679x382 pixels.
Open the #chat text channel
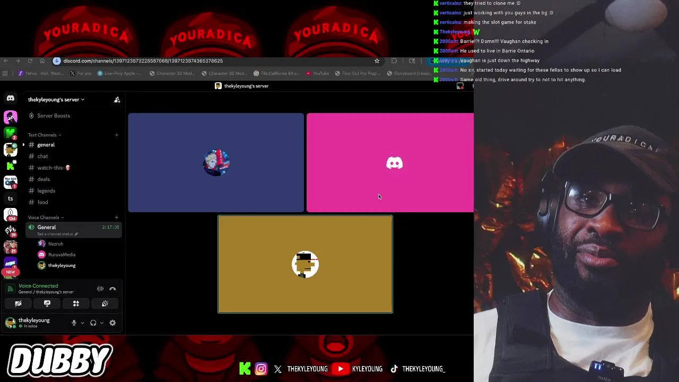74,157
